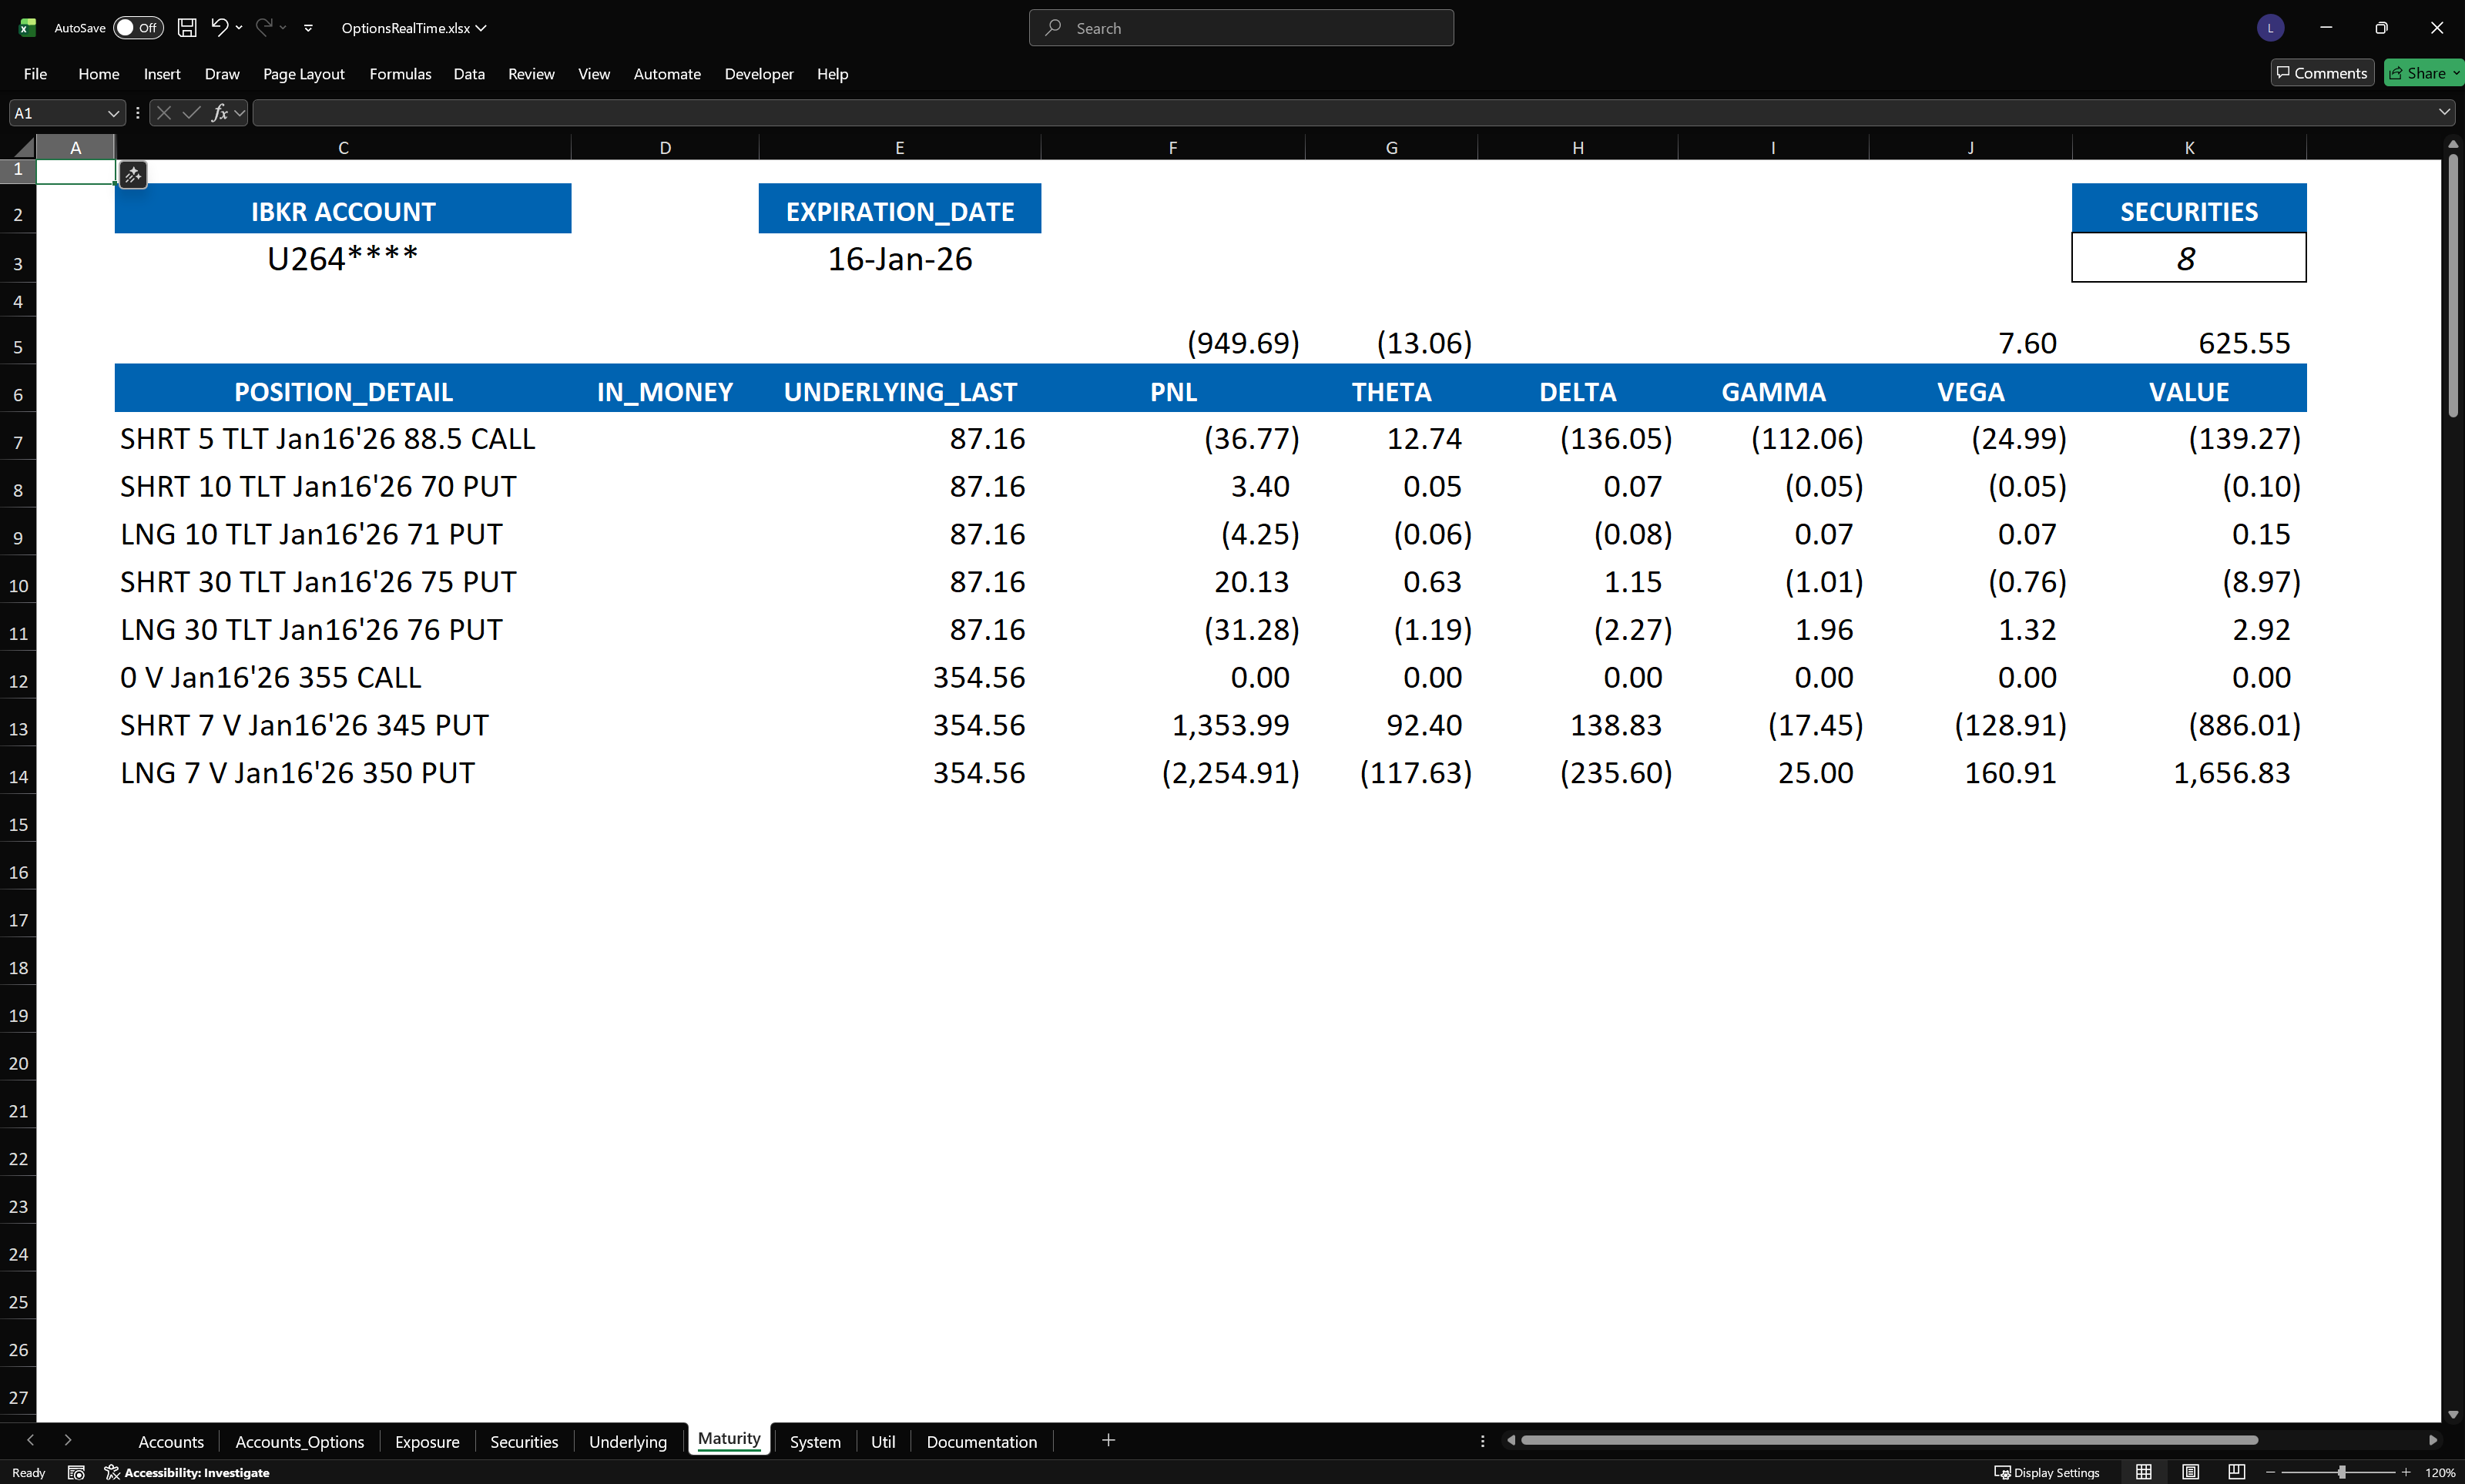Switch to the Accounts_Options sheet tab

(x=299, y=1441)
